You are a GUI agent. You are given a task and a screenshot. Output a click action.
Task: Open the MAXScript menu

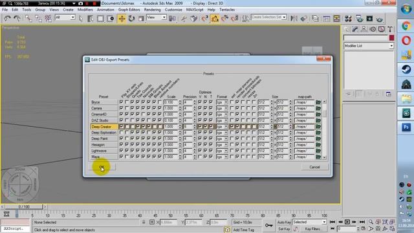tap(195, 10)
